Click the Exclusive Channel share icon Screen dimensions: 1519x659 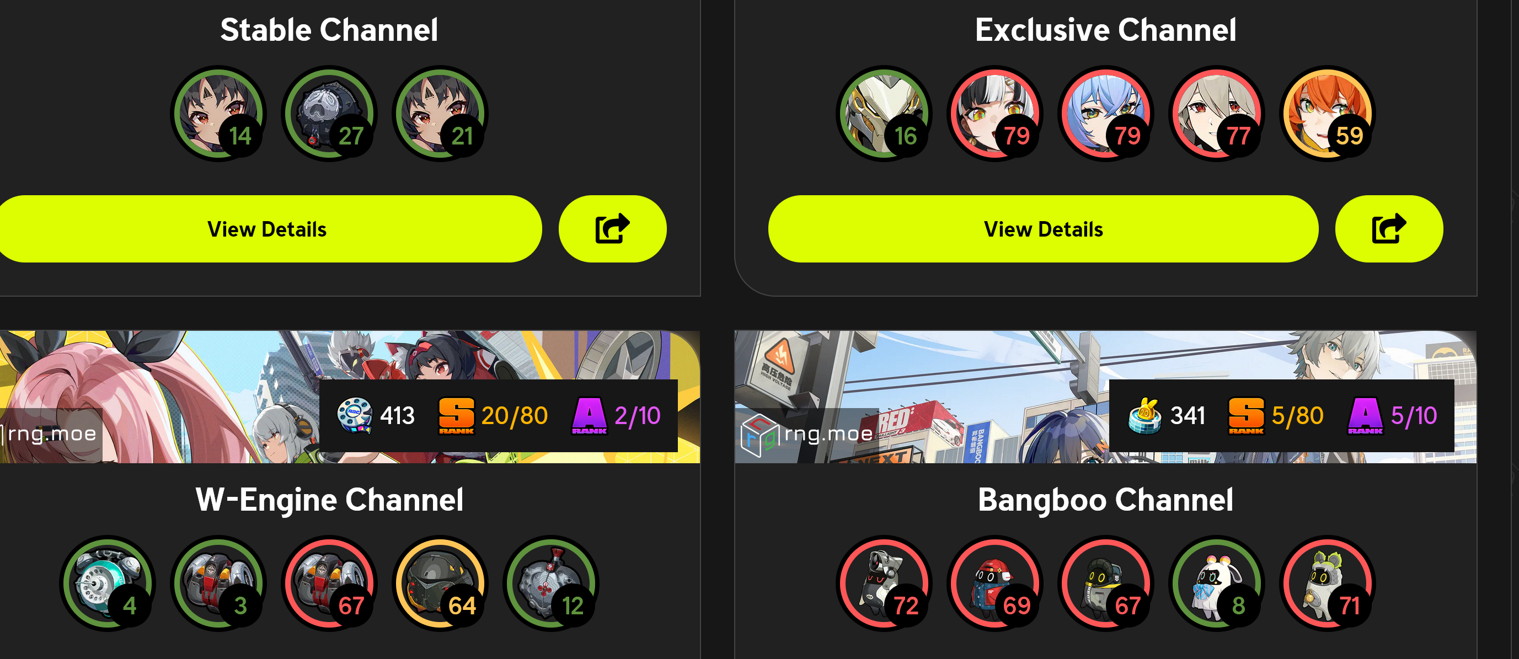coord(1389,229)
